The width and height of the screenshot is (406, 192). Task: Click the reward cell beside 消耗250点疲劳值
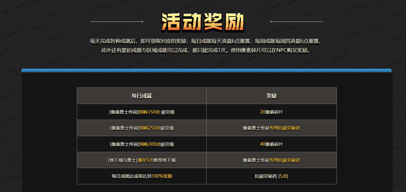pyautogui.click(x=272, y=128)
